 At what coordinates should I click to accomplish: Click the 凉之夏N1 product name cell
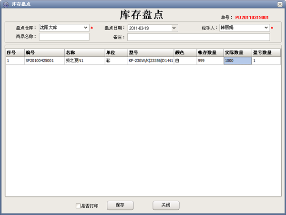[x=84, y=61]
